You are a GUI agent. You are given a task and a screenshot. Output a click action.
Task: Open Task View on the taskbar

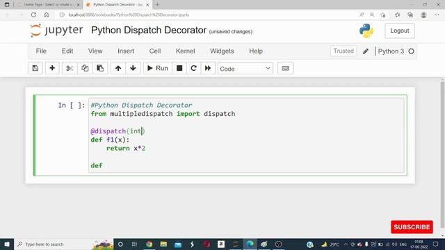coord(134,244)
